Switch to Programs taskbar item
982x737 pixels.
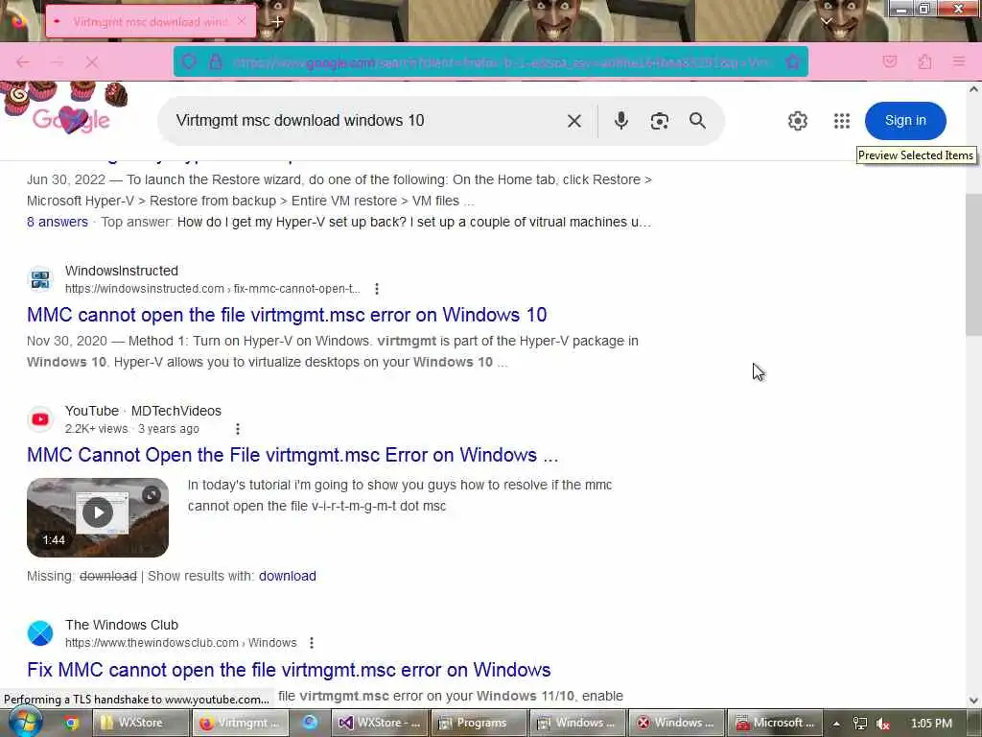479,723
